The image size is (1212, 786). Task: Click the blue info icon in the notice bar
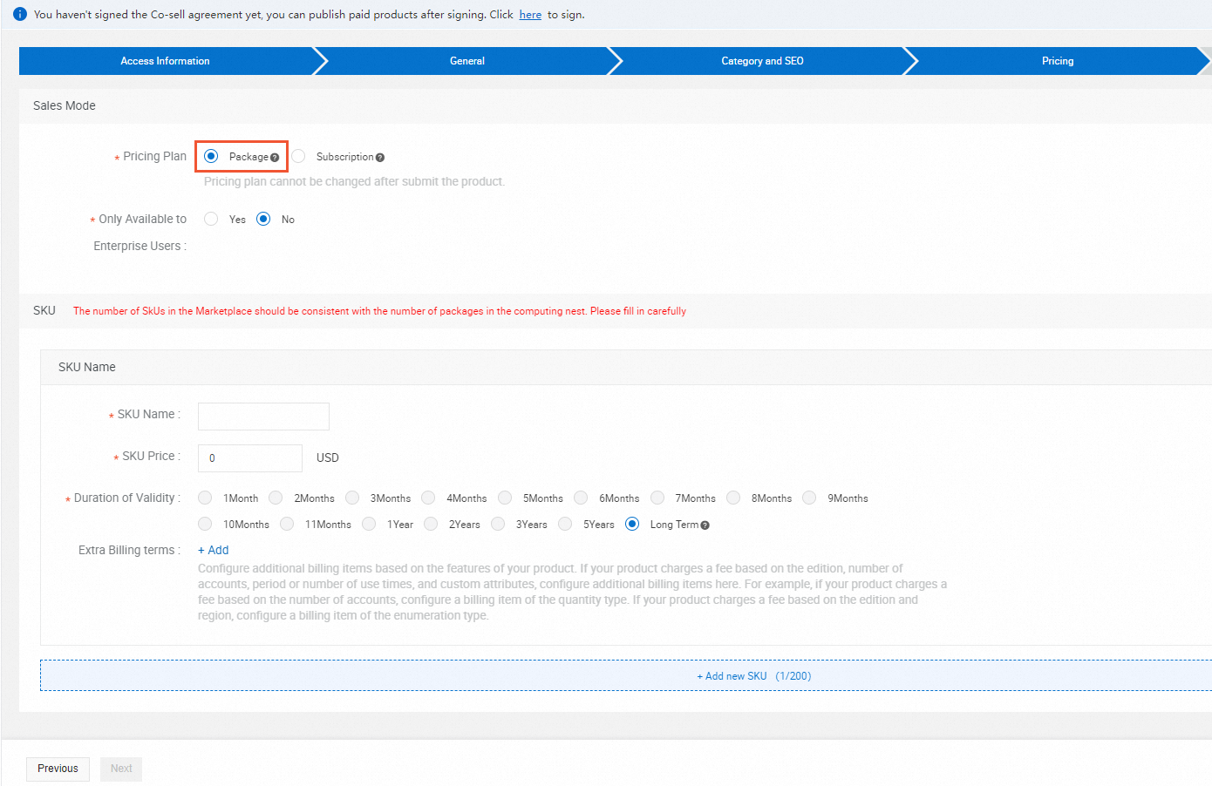(x=20, y=14)
